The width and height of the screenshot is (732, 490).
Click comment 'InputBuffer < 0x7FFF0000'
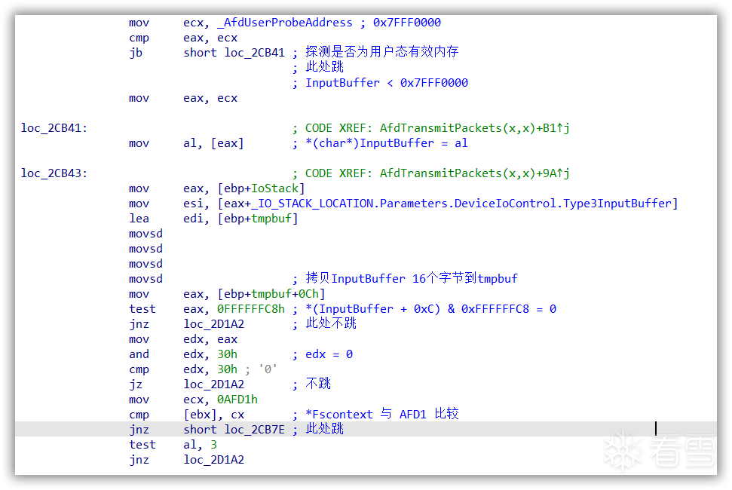click(x=387, y=83)
